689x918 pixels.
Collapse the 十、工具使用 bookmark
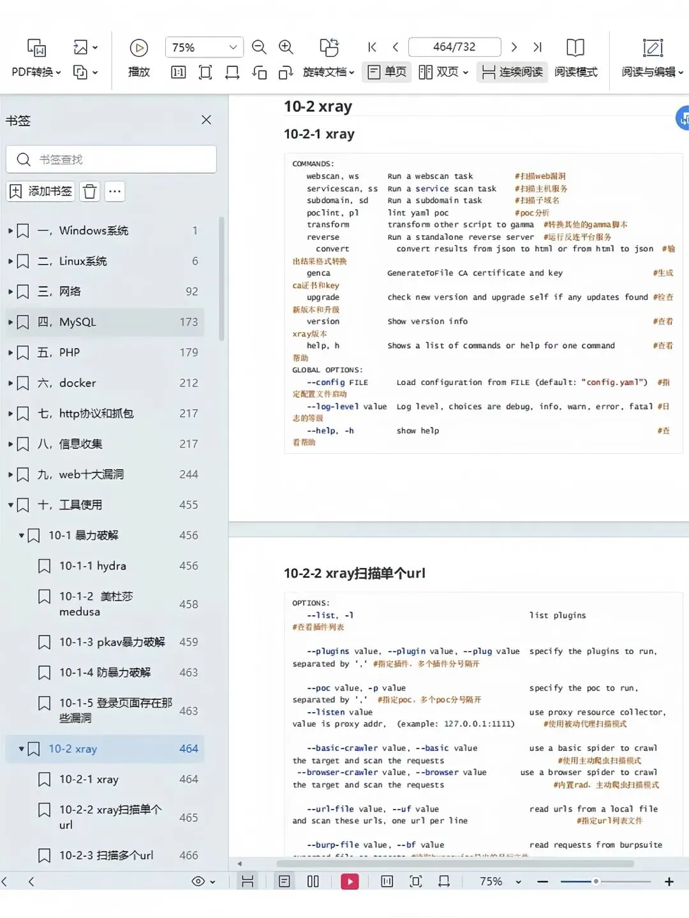10,505
